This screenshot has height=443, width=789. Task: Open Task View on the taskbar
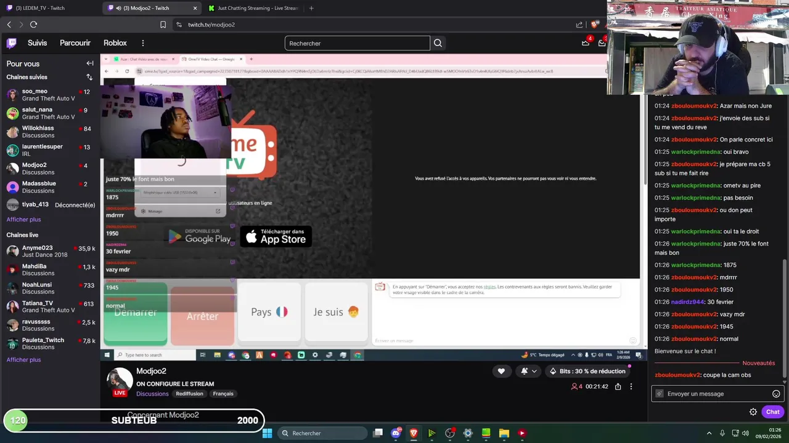pos(378,433)
